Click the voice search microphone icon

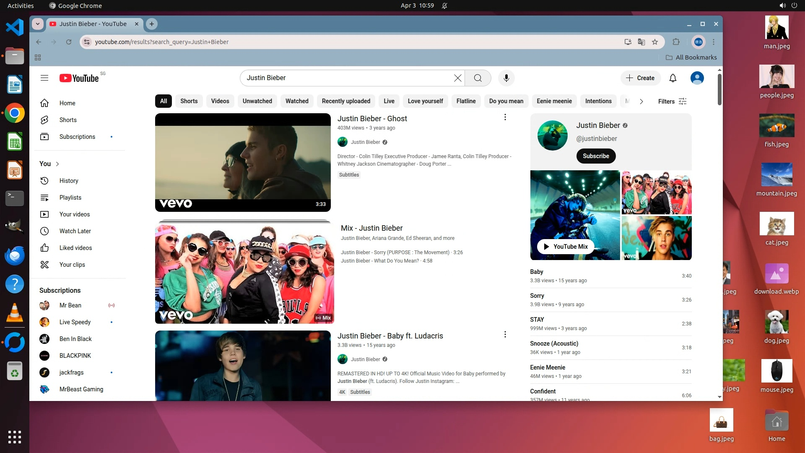coord(506,78)
